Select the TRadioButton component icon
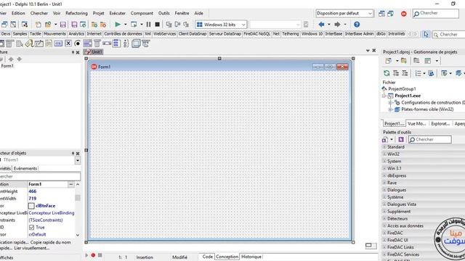Screen dimensions: 465x261 tap(78, 43)
